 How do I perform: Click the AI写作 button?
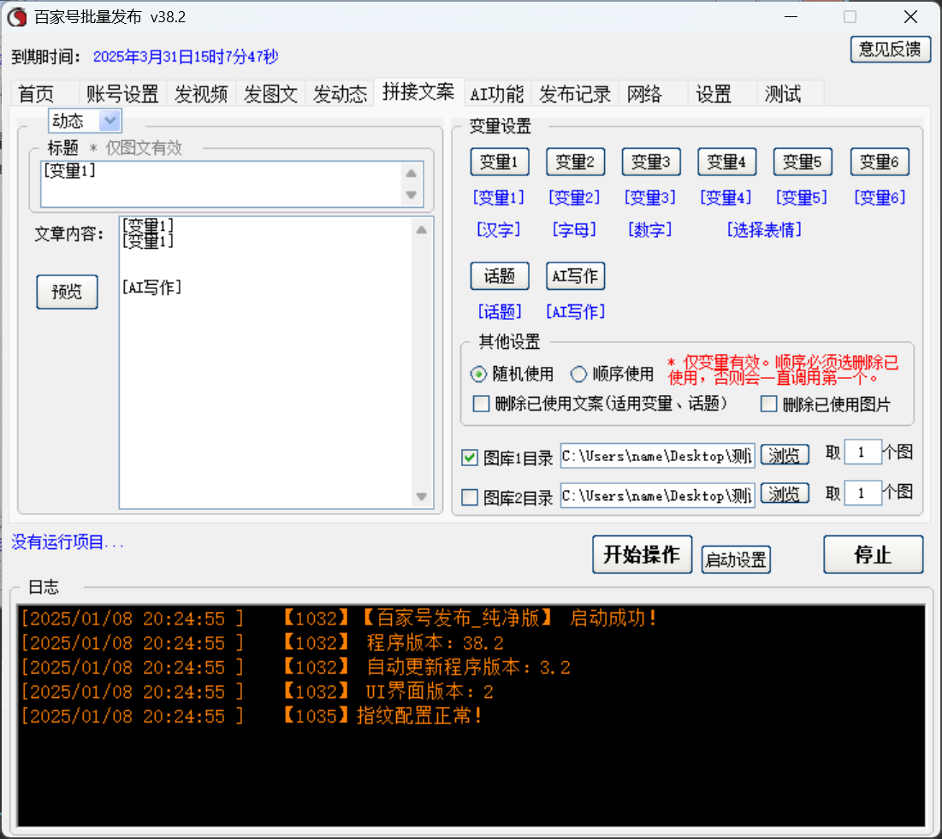click(575, 275)
